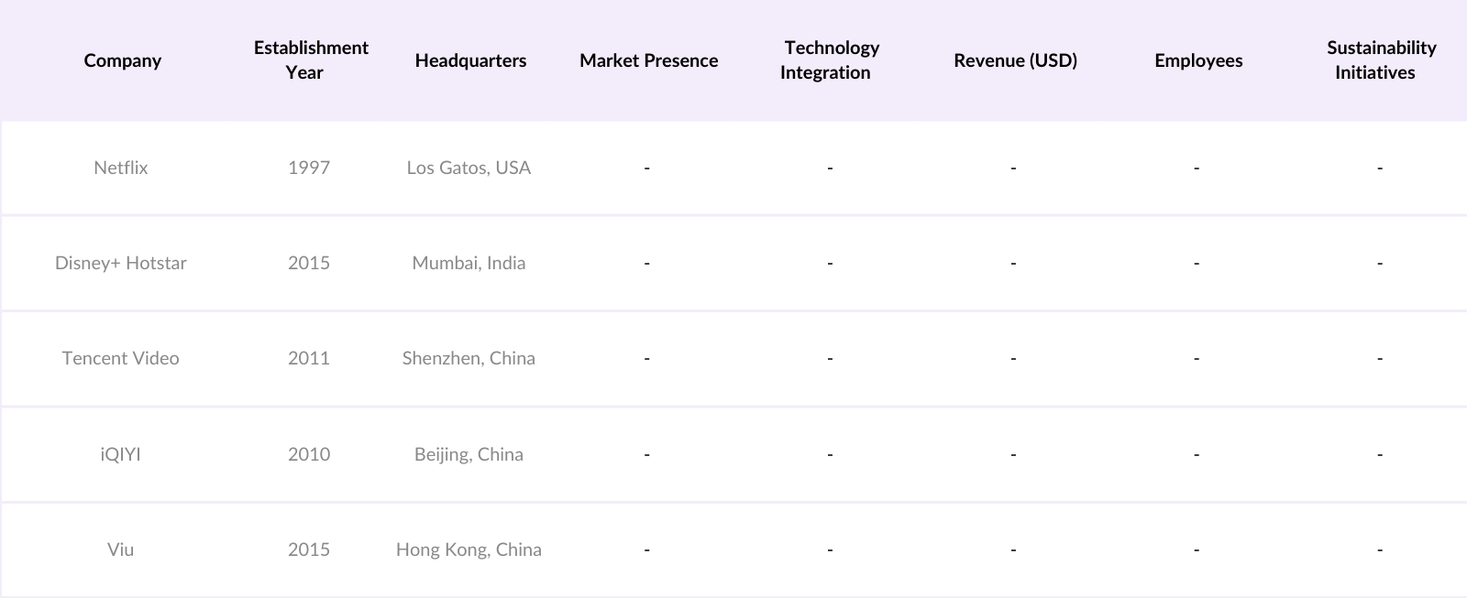The width and height of the screenshot is (1467, 598).
Task: Click the Headquarters column header
Action: pos(470,60)
